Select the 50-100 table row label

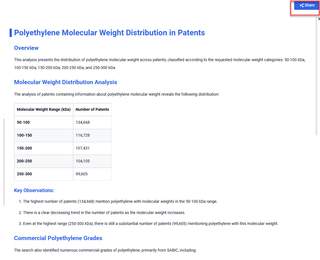[x=23, y=122]
